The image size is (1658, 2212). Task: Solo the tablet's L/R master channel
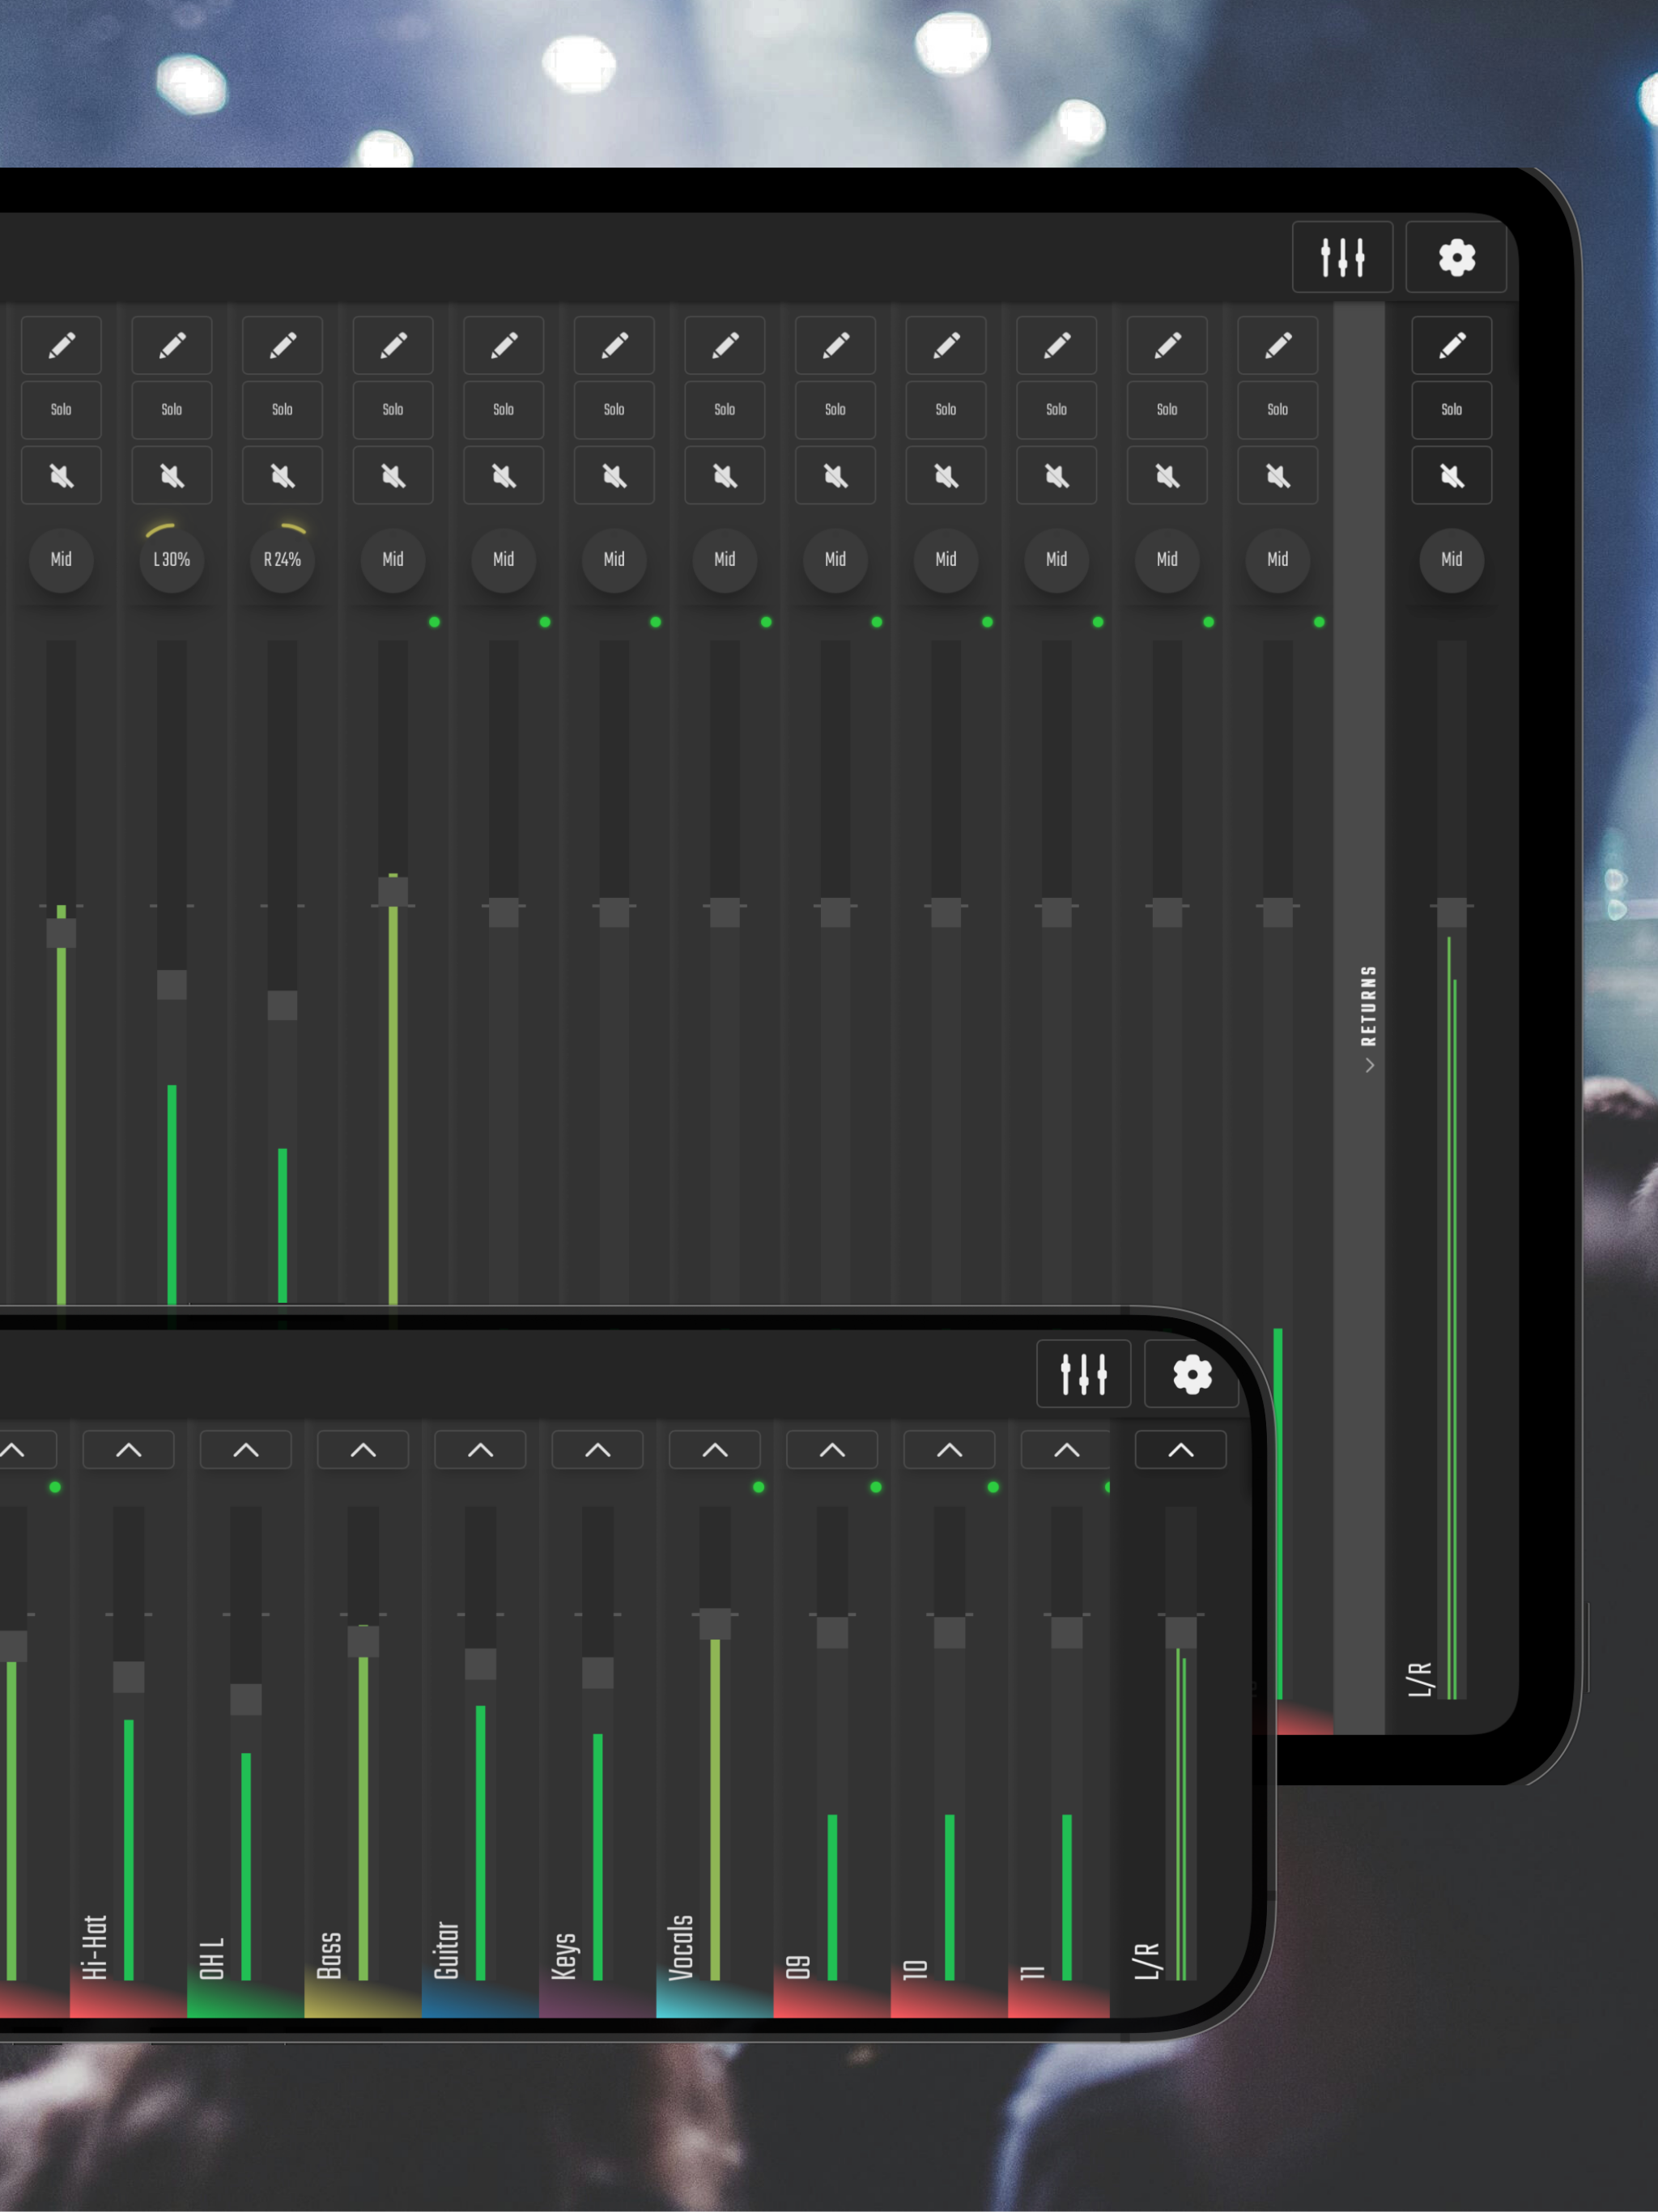click(x=1452, y=410)
